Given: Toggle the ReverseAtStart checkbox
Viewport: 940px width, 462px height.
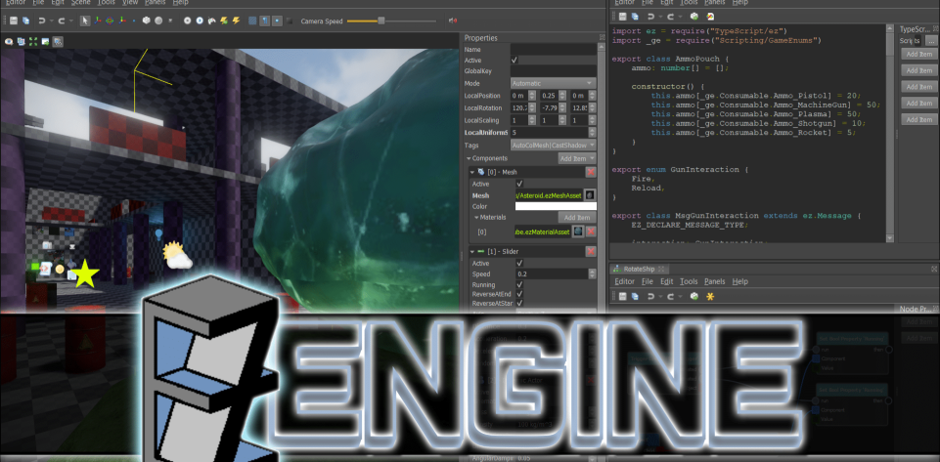Looking at the screenshot, I should [519, 304].
